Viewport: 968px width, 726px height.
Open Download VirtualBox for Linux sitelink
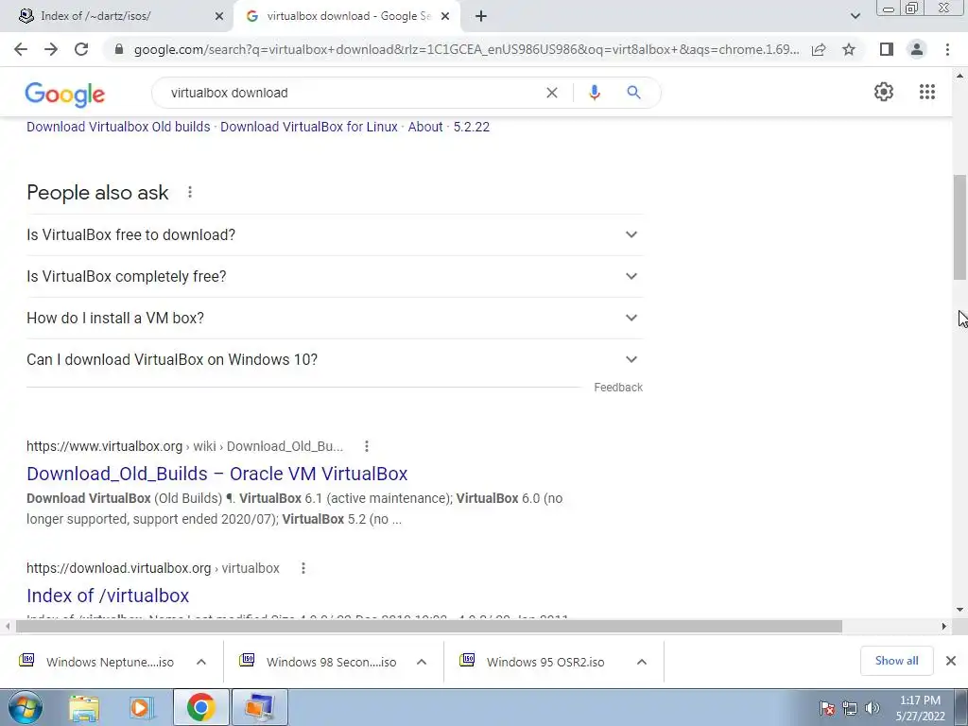click(x=309, y=127)
